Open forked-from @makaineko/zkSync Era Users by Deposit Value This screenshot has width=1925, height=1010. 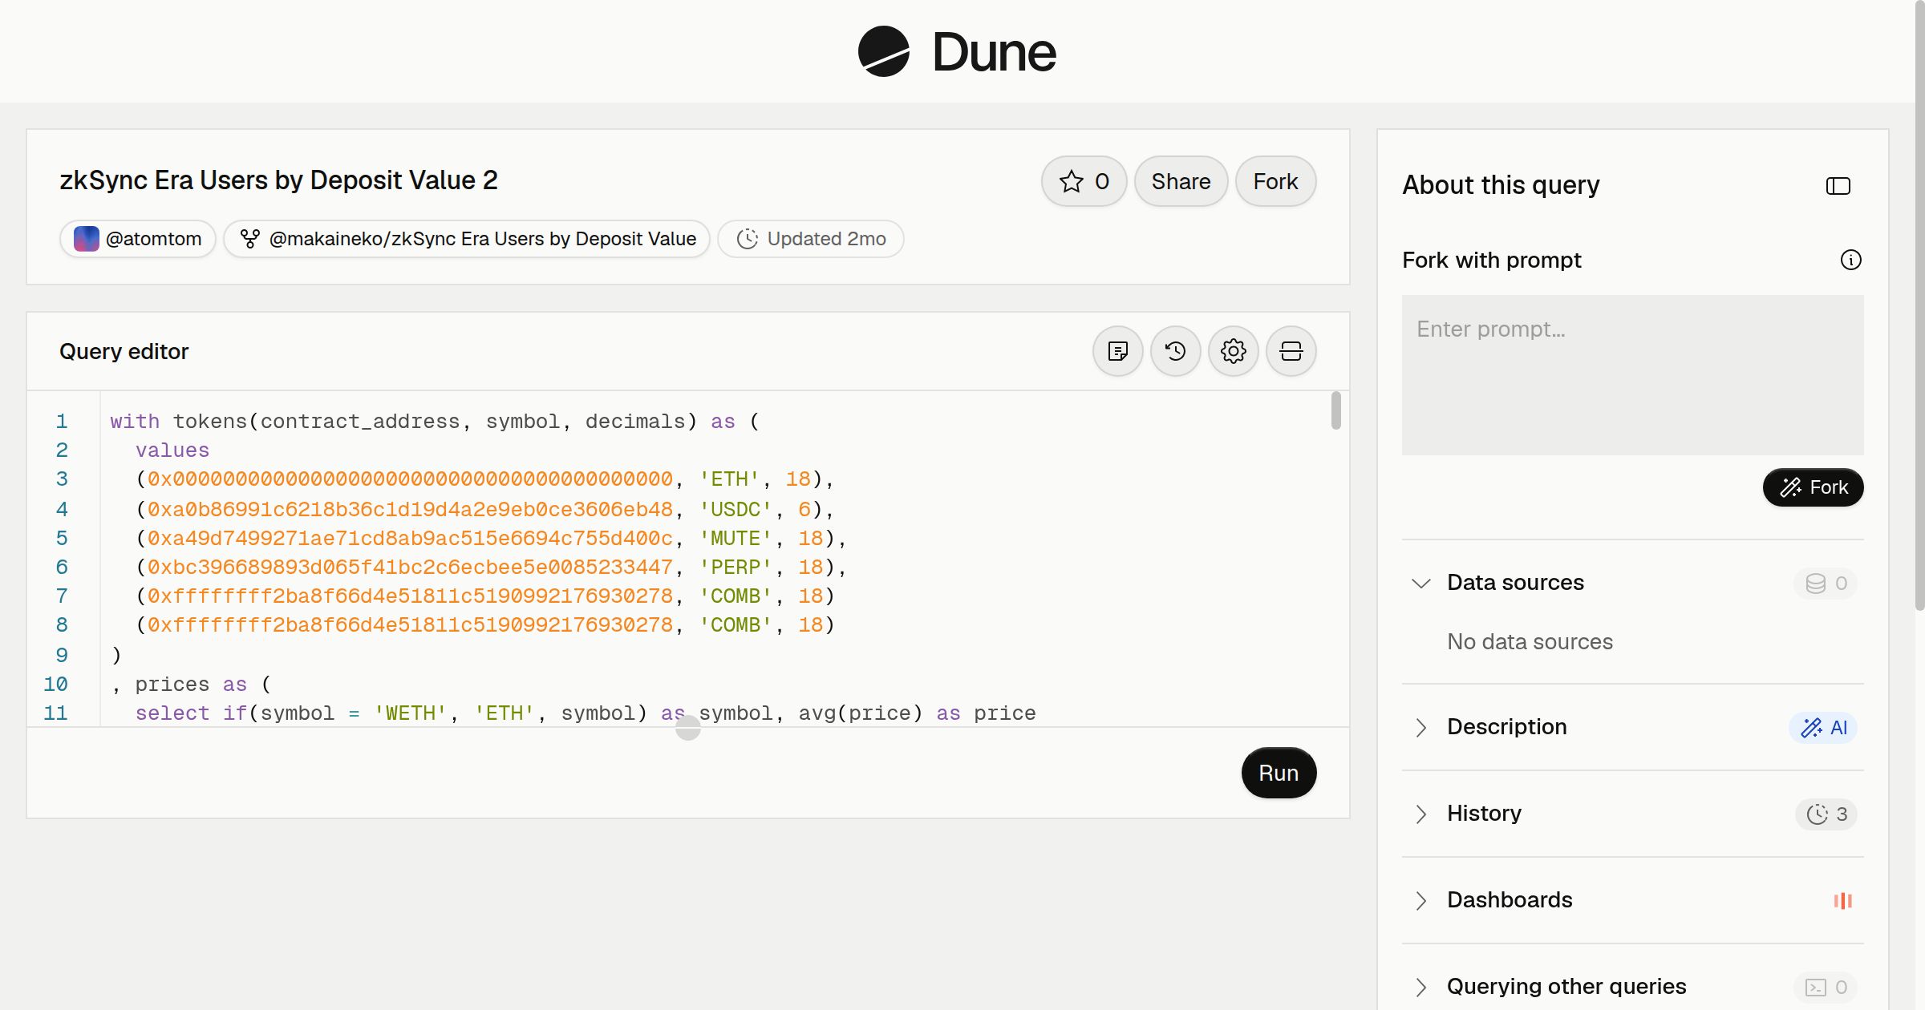point(467,239)
